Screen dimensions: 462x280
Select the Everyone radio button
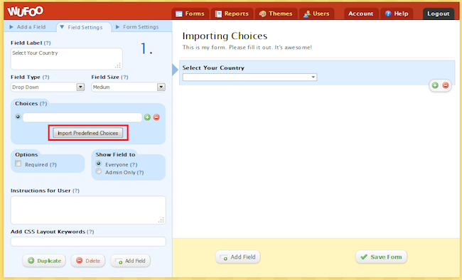(99, 163)
